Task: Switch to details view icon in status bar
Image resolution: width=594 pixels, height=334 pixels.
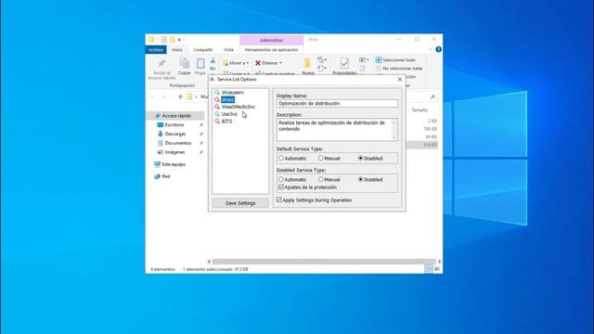Action: tap(428, 268)
